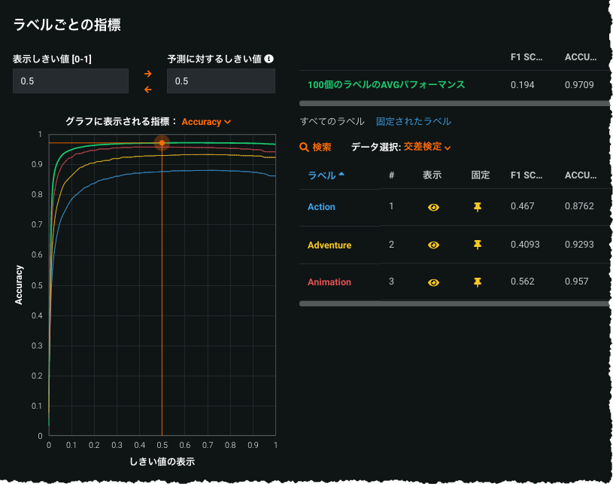
Task: Click 100個のラベルのAVGパフォーマンス row
Action: [386, 85]
